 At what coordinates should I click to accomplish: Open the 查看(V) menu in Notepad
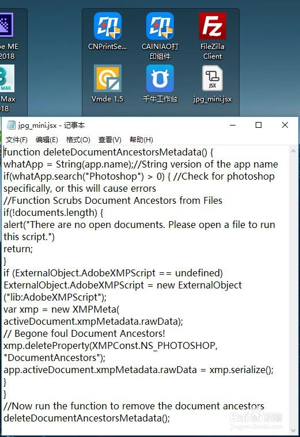(x=110, y=140)
